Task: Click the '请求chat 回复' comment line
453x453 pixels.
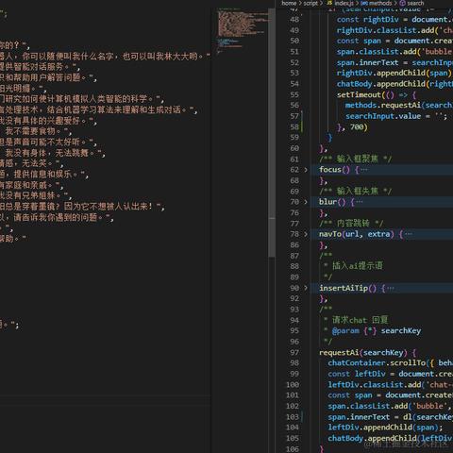Action: 360,320
